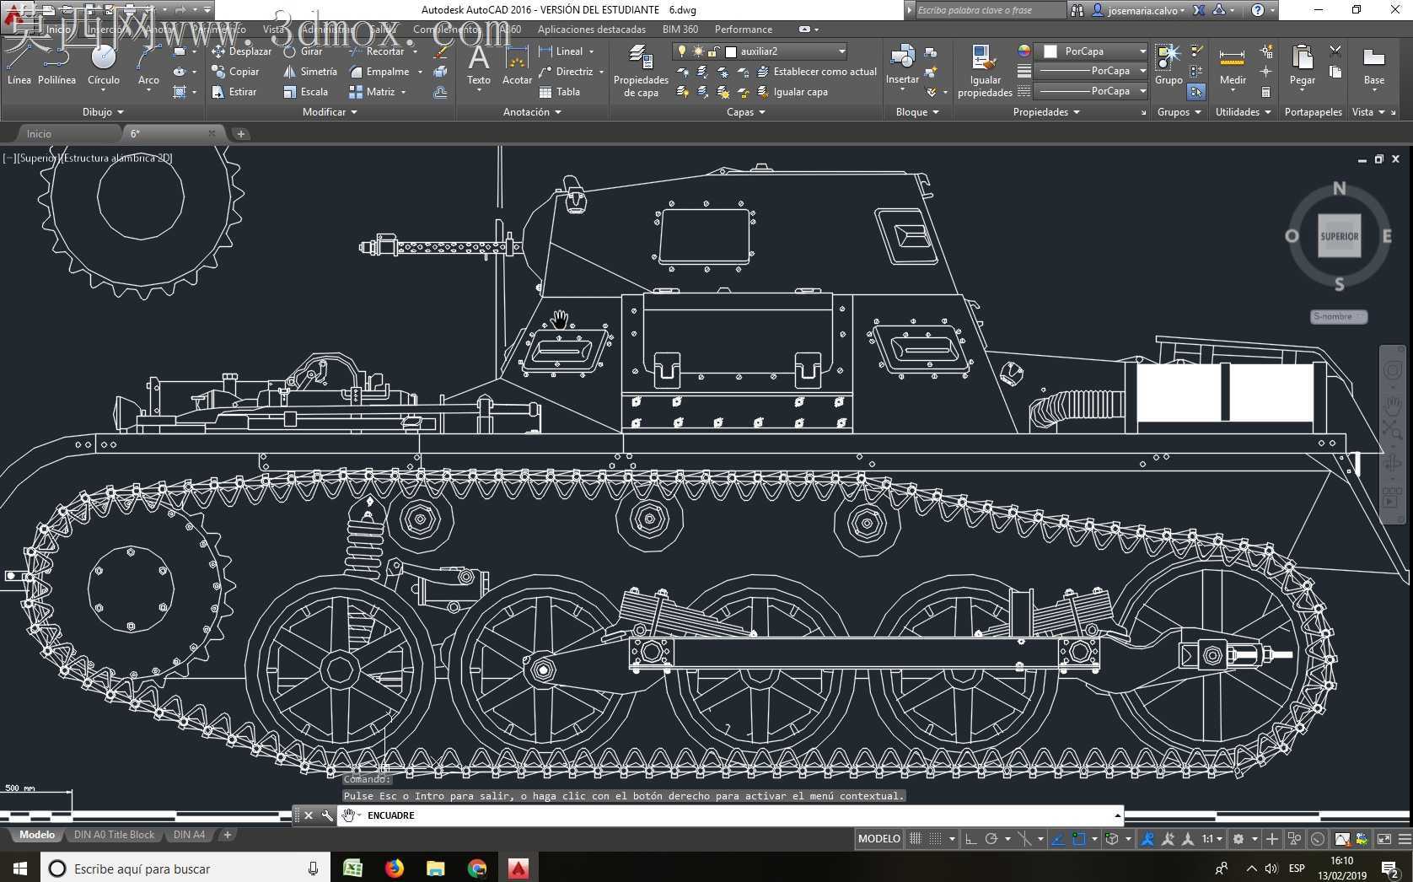Click Establecer como actual button
The image size is (1413, 882).
pos(817,72)
